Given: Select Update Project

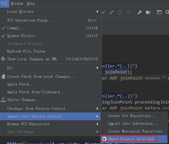Looking at the screenshot, I should [51, 36].
